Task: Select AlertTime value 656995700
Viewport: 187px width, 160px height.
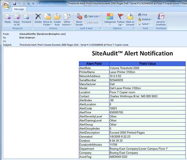Action: [116, 112]
